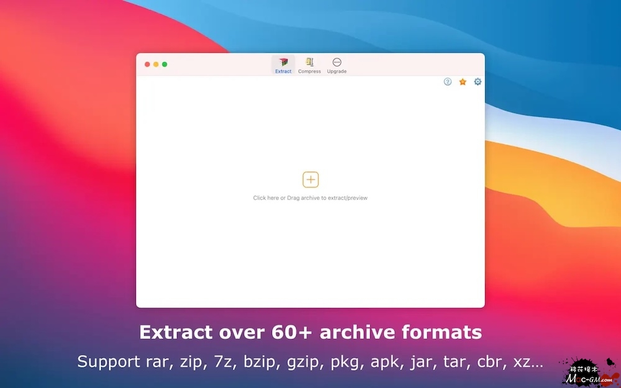621x388 pixels.
Task: Minimize the window using the yellow button
Action: click(156, 65)
